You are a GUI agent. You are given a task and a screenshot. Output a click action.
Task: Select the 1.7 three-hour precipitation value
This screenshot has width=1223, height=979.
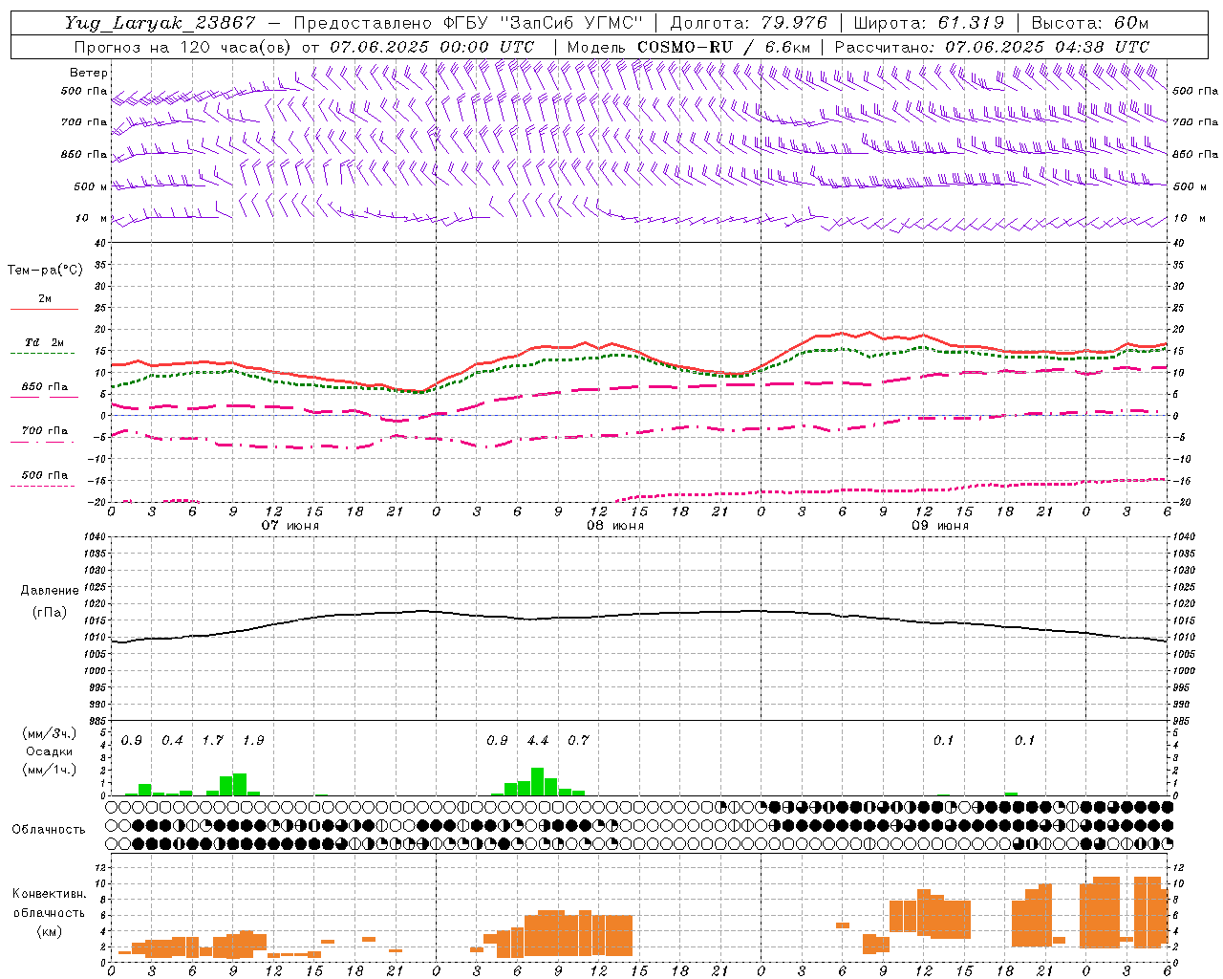[212, 741]
